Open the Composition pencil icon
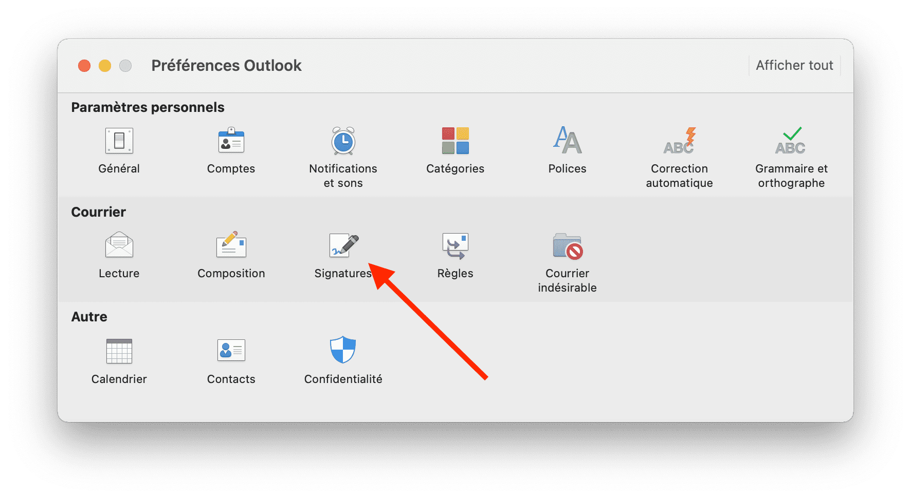 [231, 244]
